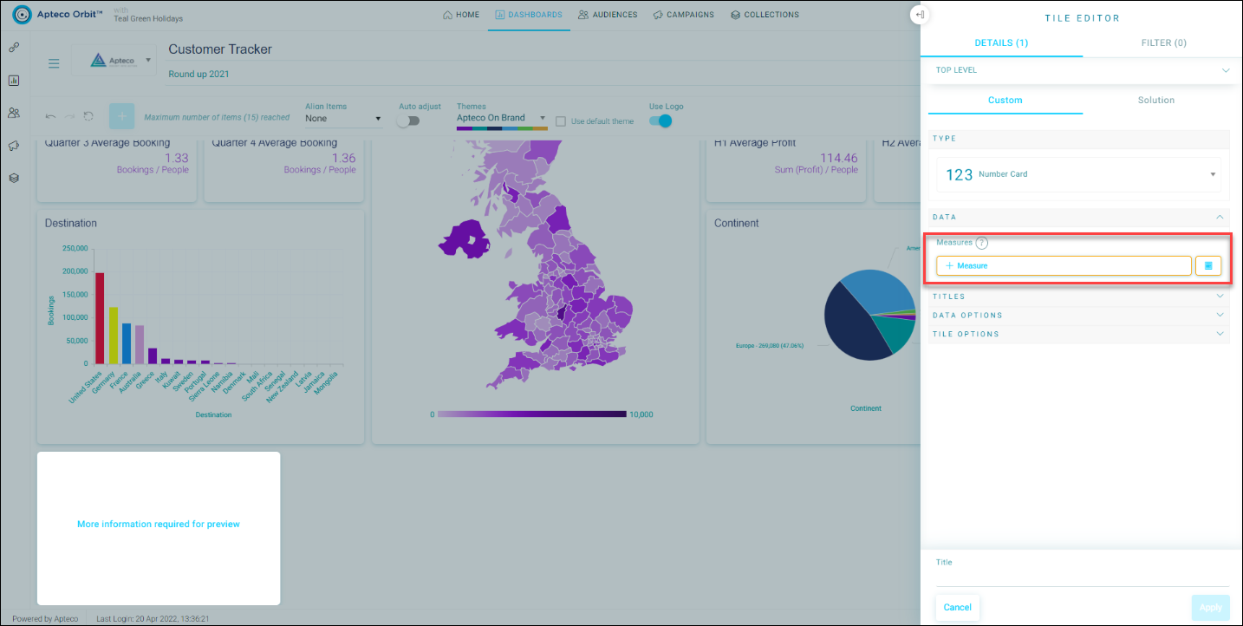1243x626 pixels.
Task: Show Measures help question mark
Action: pos(981,243)
